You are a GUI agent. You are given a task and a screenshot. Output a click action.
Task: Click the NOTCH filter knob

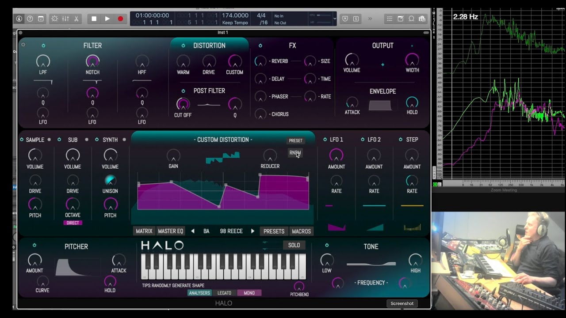click(92, 61)
